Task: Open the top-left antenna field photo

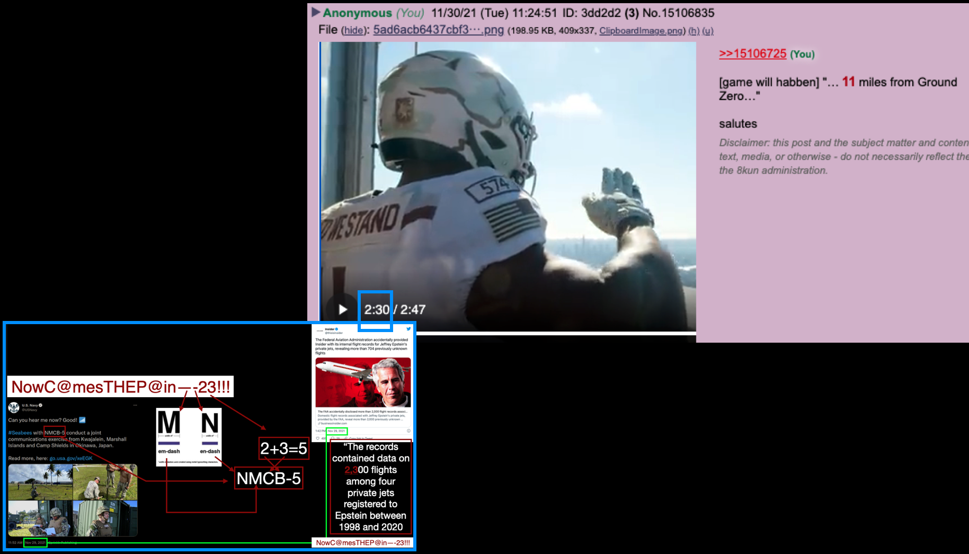Action: pos(40,482)
